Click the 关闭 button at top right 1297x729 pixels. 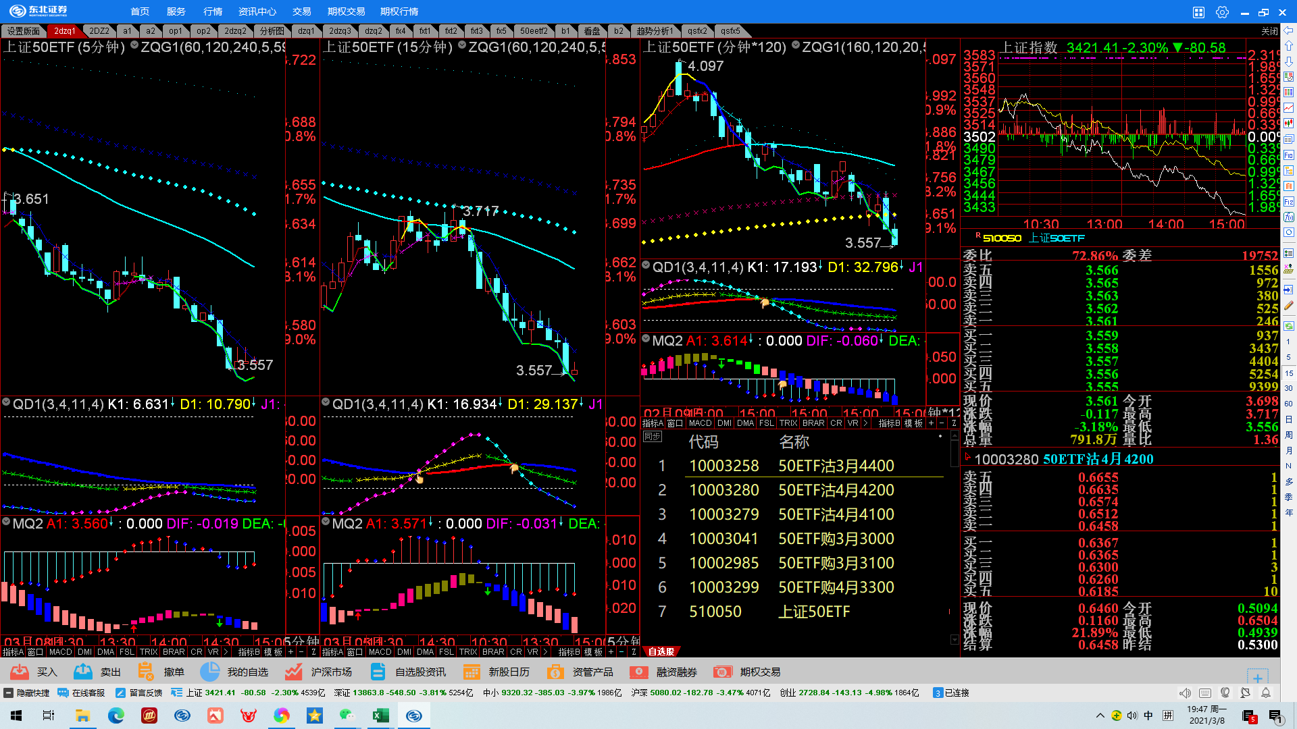click(x=1269, y=31)
